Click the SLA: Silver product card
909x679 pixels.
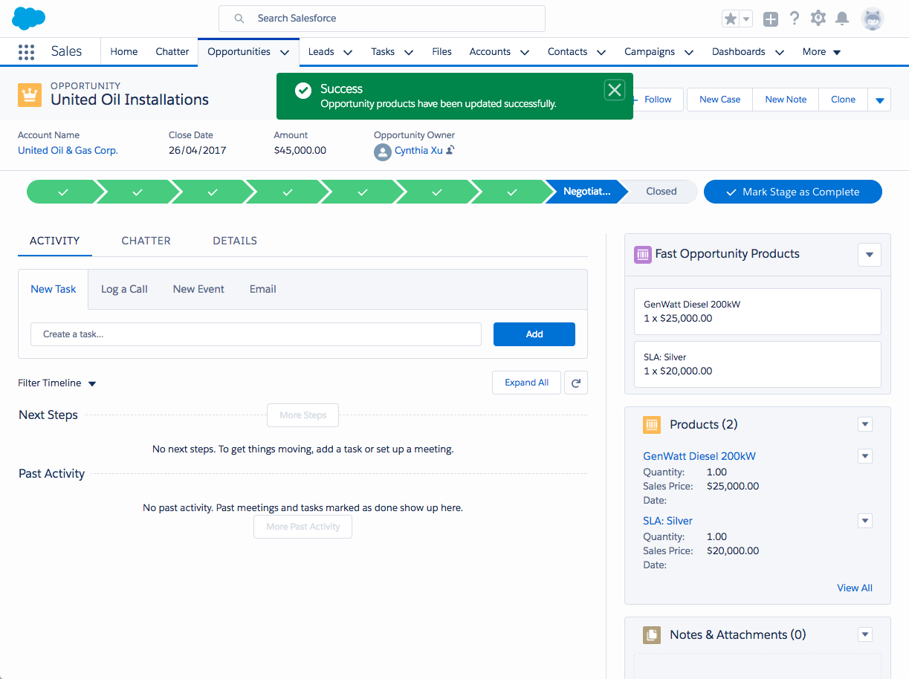[x=757, y=364]
